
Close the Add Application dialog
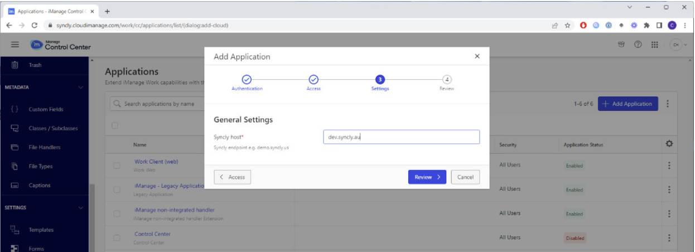[477, 56]
